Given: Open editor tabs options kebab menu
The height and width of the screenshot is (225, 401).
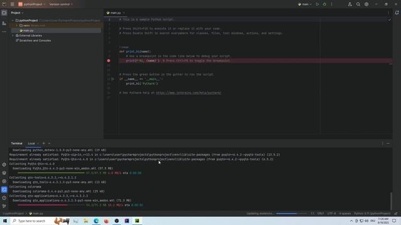Looking at the screenshot, I should [x=388, y=12].
